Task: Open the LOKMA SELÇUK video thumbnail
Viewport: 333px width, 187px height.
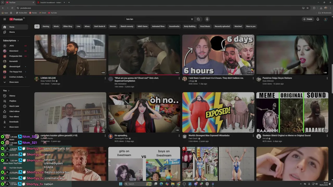Action: pyautogui.click(x=70, y=55)
